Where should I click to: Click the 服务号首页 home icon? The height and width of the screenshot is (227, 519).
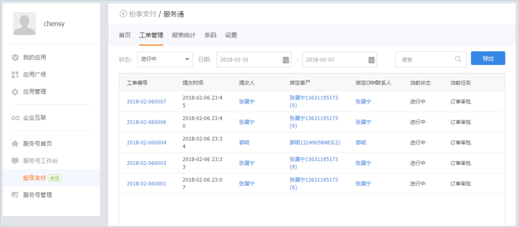[15, 144]
